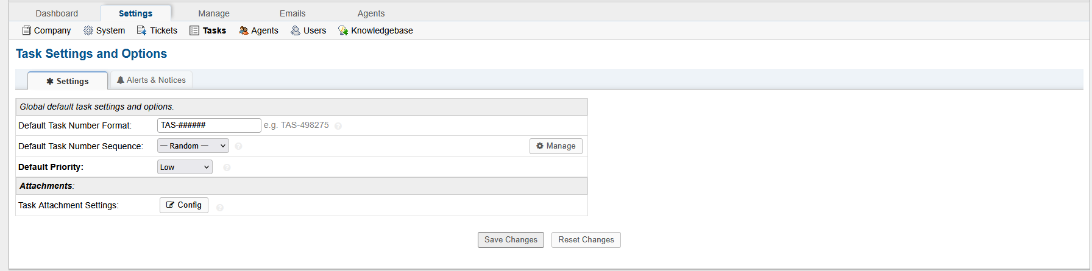Open the Emails top tab
This screenshot has height=271, width=1092.
point(292,13)
